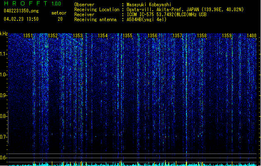The height and width of the screenshot is (166, 261).
Task: Click the Ogata-vill. Akita-Pref. JAPAN location text
Action: pyautogui.click(x=185, y=10)
